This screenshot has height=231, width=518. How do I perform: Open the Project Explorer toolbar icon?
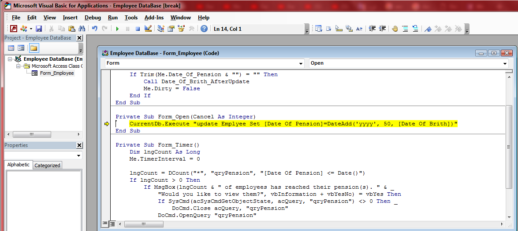pyautogui.click(x=160, y=29)
